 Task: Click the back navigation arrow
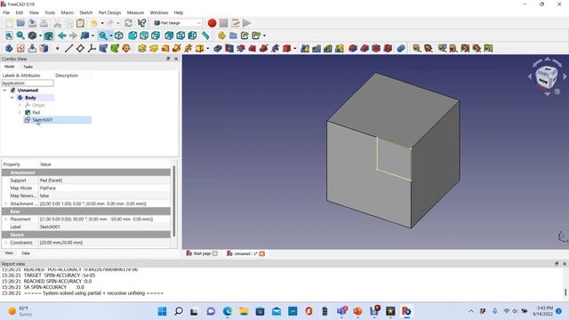tap(61, 36)
